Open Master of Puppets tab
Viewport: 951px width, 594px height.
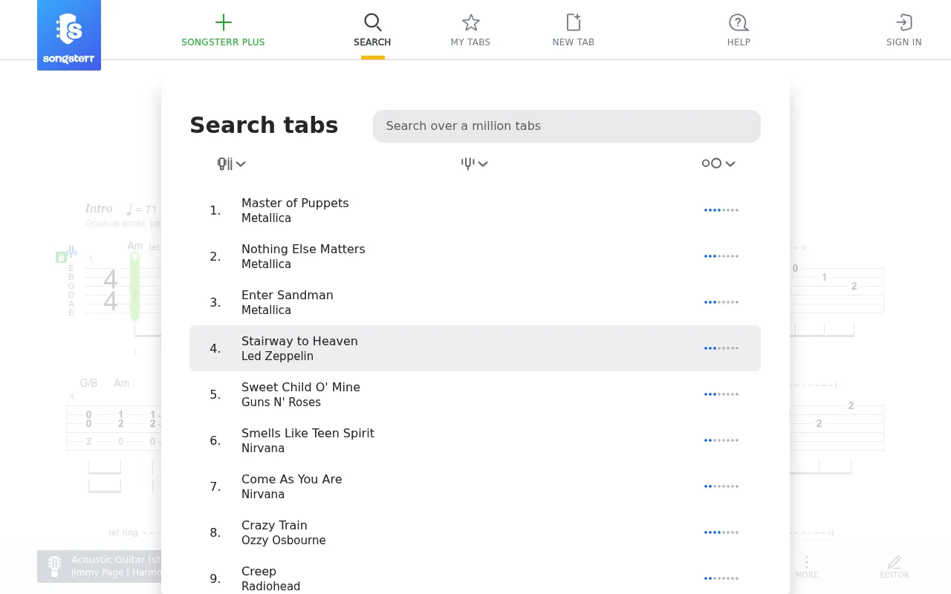click(x=475, y=210)
